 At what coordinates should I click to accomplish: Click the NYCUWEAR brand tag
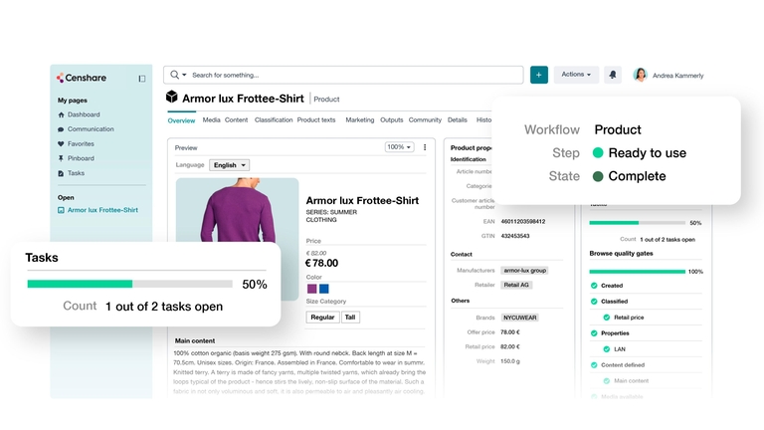[x=520, y=318]
